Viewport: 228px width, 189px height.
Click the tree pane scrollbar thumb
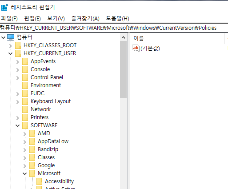click(123, 69)
